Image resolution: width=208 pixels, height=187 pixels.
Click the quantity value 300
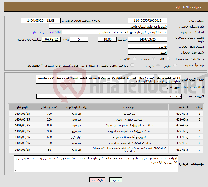[x=49, y=131]
